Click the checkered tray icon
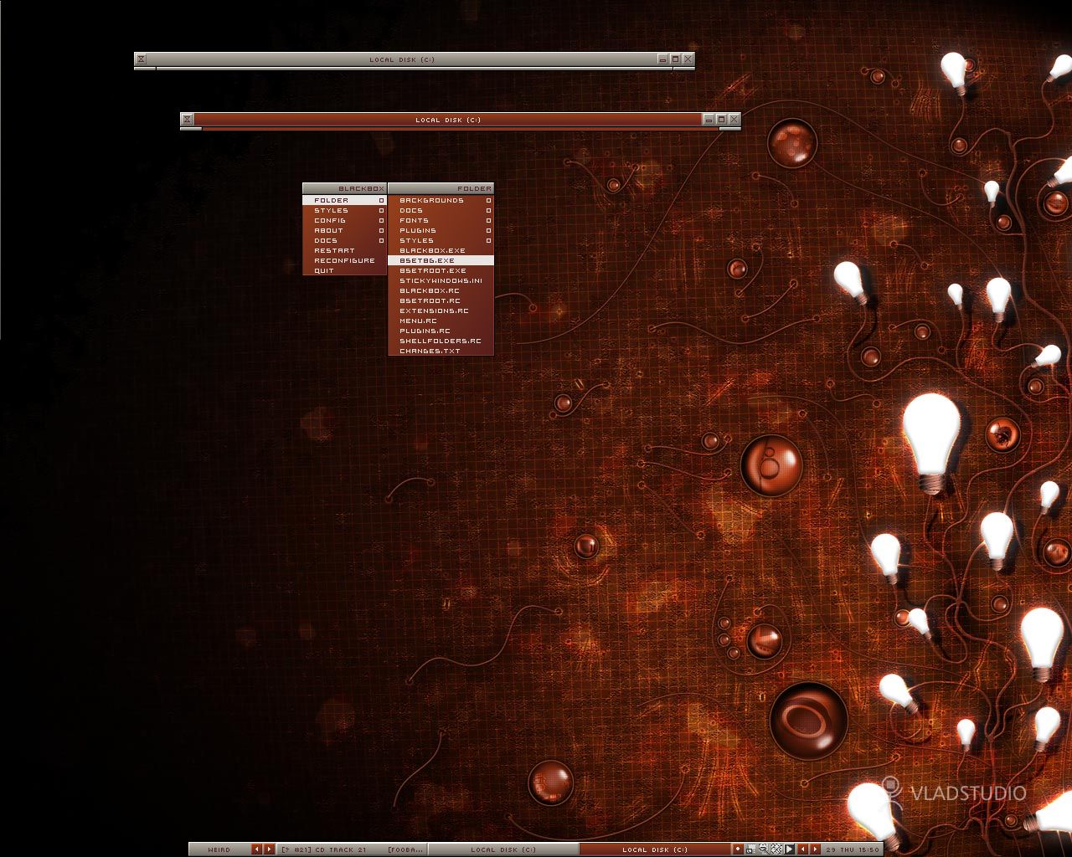 click(776, 849)
